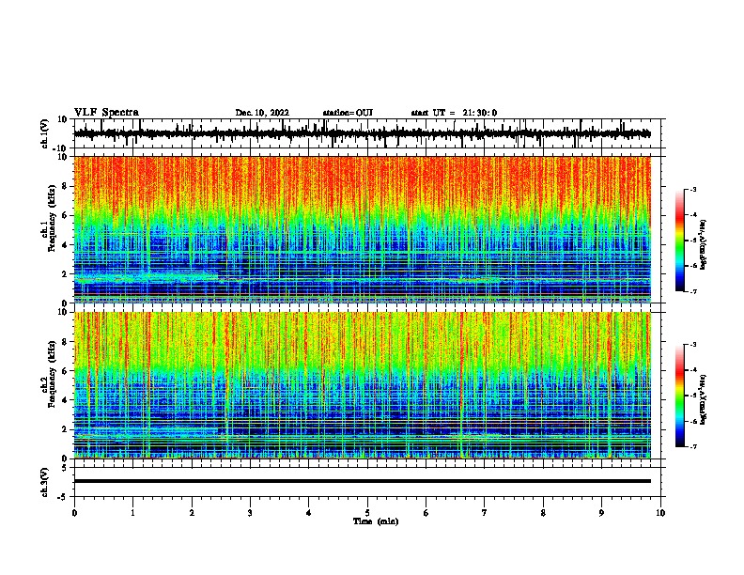Click the ch.1 waveform voltage trace
This screenshot has width=744, height=575.
click(x=362, y=133)
